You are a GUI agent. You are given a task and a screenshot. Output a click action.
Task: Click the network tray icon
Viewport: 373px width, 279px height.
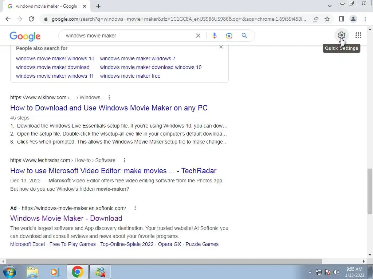(x=318, y=272)
